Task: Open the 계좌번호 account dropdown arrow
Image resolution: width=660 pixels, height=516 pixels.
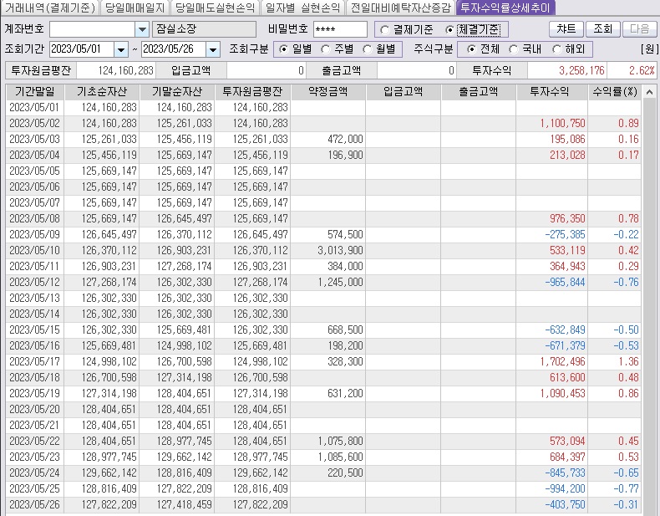Action: click(x=142, y=29)
